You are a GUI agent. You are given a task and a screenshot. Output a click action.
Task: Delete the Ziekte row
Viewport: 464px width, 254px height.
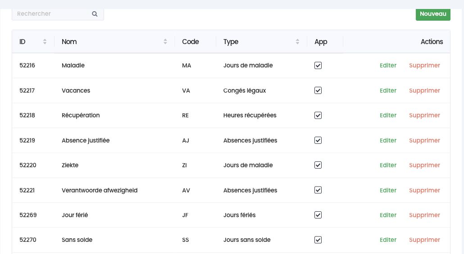tap(424, 165)
